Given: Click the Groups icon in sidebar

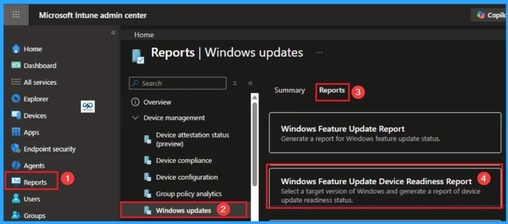Looking at the screenshot, I should [15, 215].
